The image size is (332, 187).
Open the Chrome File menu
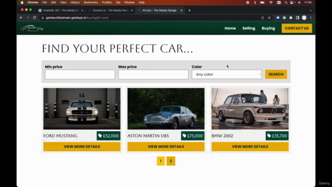point(45,3)
